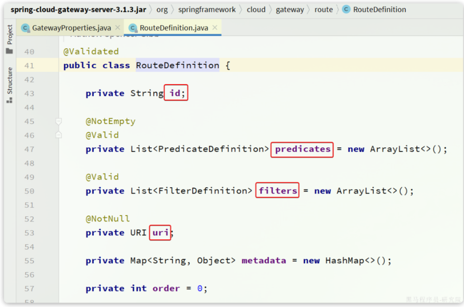Open the Project tool window

coord(9,35)
